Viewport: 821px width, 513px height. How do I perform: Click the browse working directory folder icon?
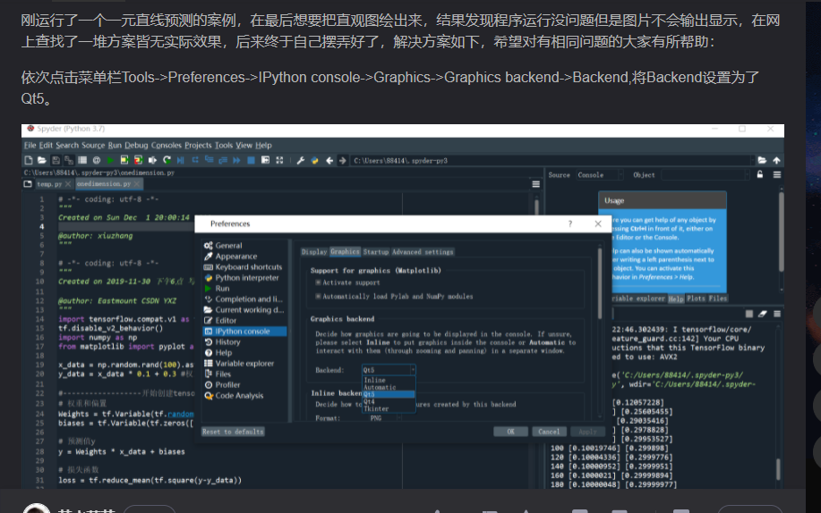coord(762,160)
